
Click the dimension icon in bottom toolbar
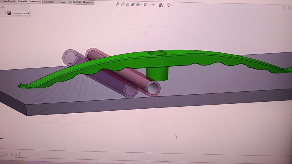tap(6, 154)
